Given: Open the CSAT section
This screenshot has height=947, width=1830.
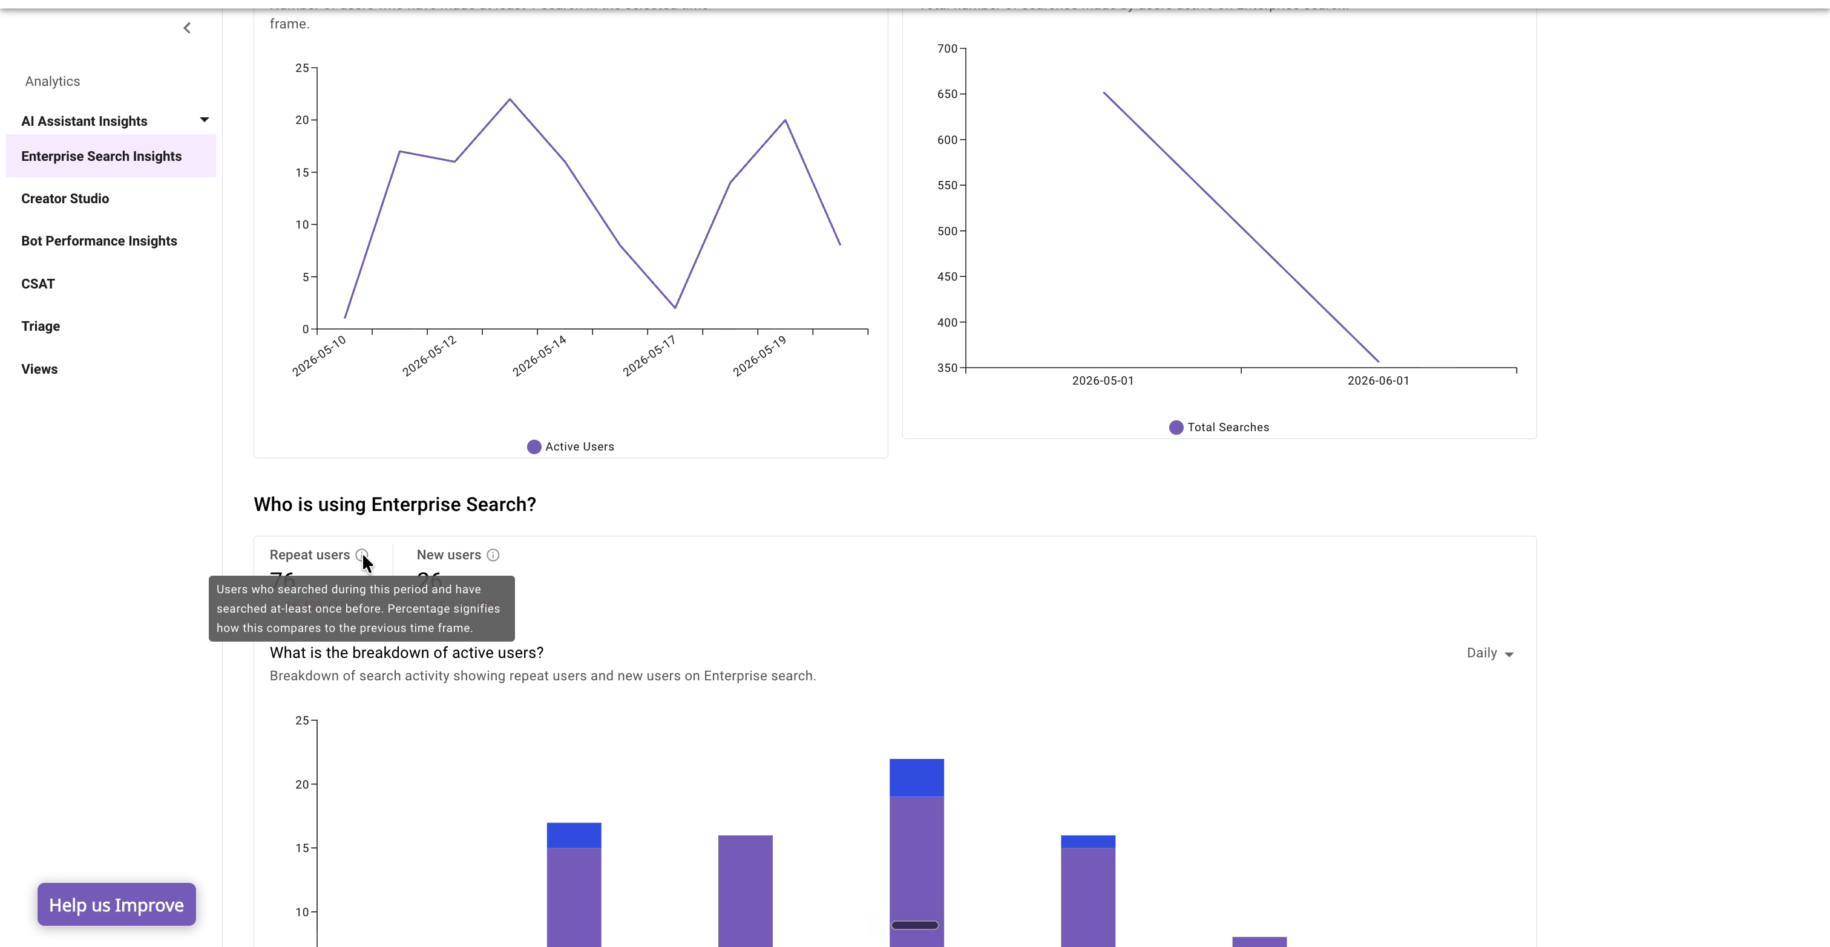Looking at the screenshot, I should click(38, 284).
